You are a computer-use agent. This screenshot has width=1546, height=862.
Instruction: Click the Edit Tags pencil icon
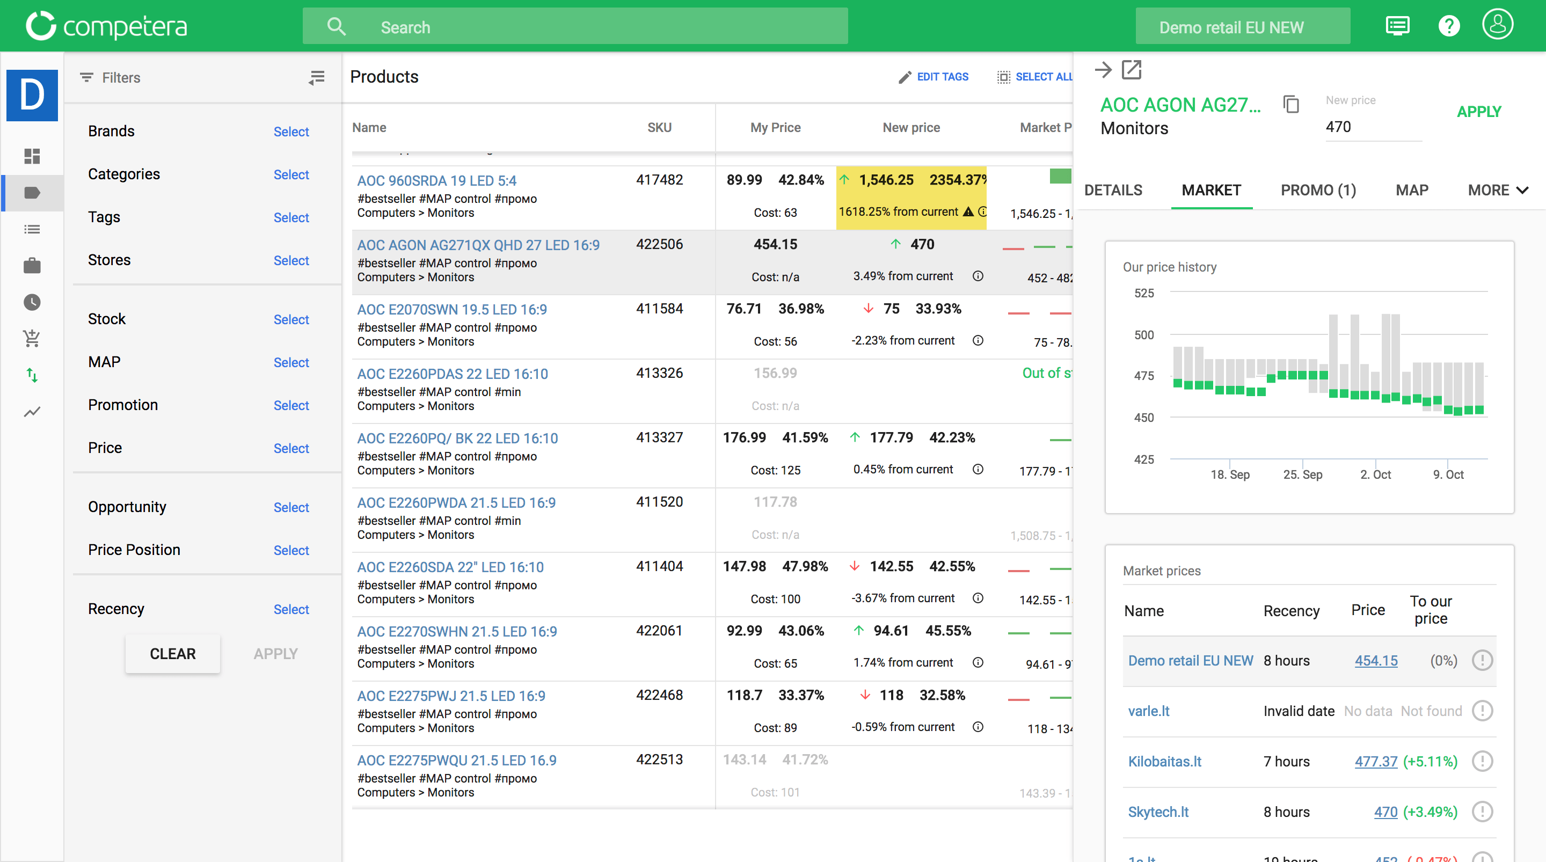(x=905, y=77)
